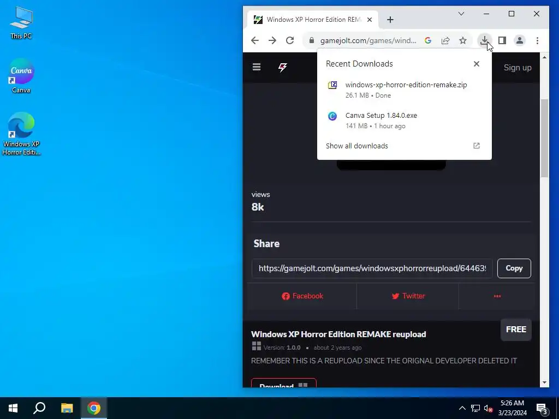Reload the Game Jolt page

coord(290,40)
